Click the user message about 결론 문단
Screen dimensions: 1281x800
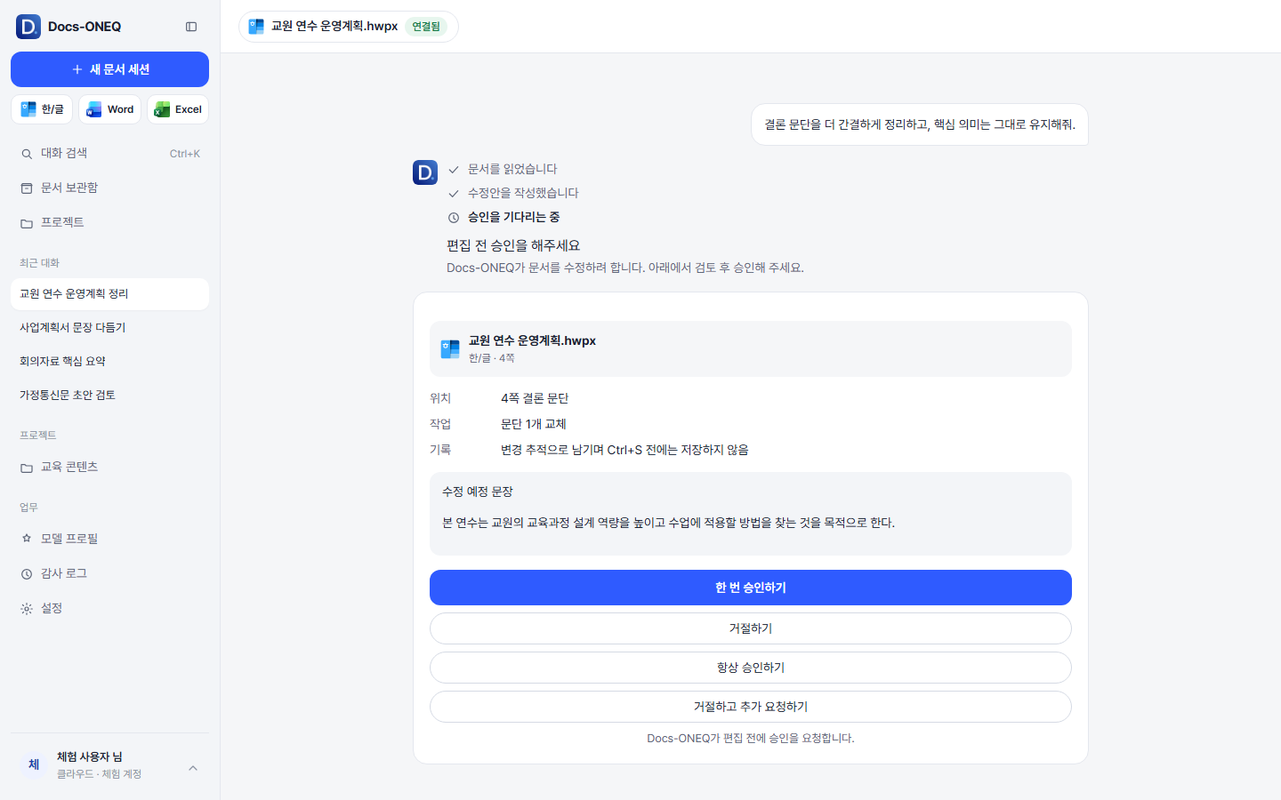(x=920, y=124)
